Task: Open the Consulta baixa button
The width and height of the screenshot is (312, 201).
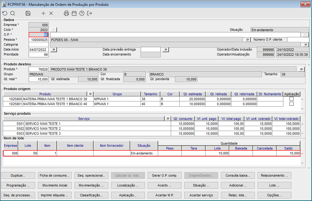Action: [x=238, y=175]
